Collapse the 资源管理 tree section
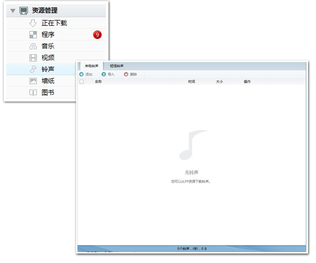This screenshot has height=263, width=316. (x=13, y=11)
